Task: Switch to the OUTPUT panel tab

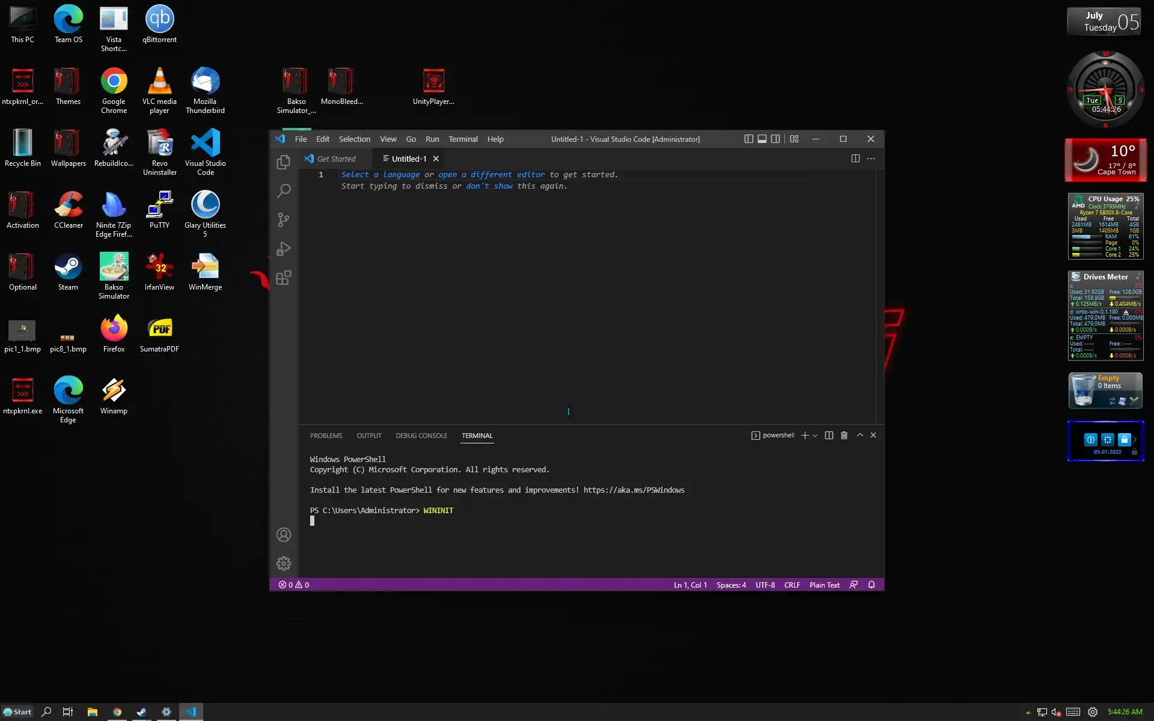Action: 369,436
